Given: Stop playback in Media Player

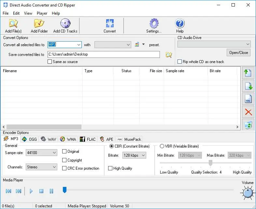Looking at the screenshot, I should click(41, 191).
